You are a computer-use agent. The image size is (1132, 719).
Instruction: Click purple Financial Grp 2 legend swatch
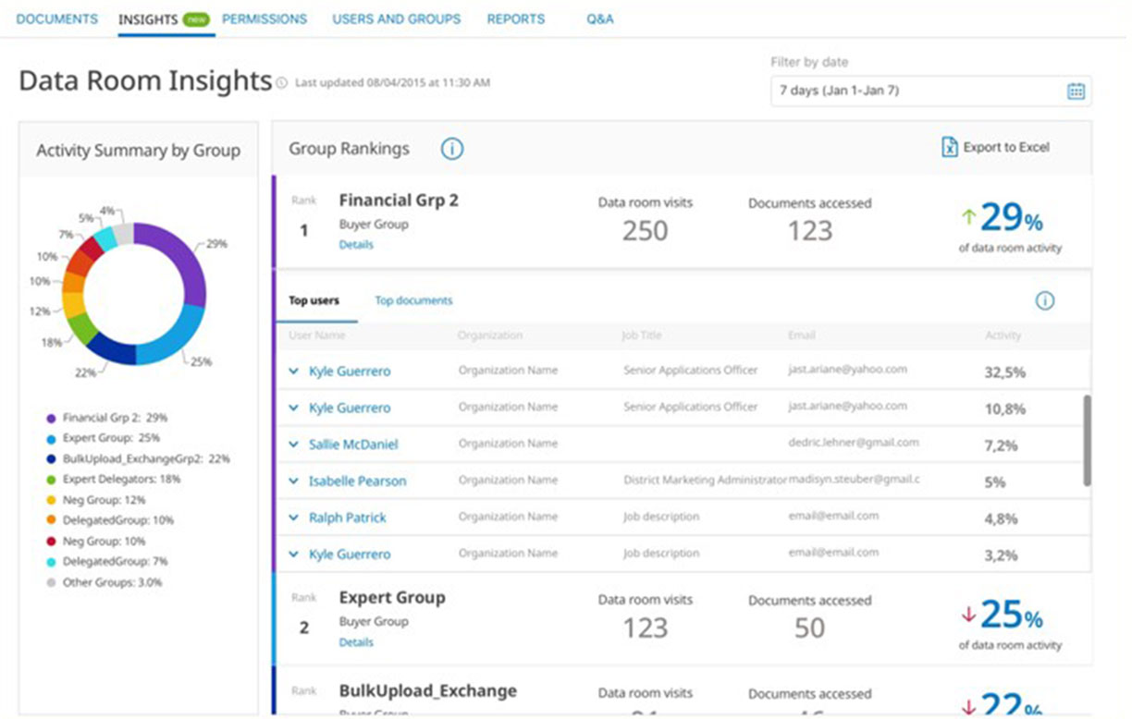[x=51, y=419]
